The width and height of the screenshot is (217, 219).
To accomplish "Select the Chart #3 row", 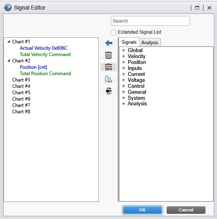I will pyautogui.click(x=21, y=80).
